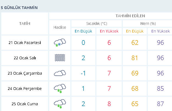Select the Hadise column header
This screenshot has height=111, width=172.
(x=60, y=27)
